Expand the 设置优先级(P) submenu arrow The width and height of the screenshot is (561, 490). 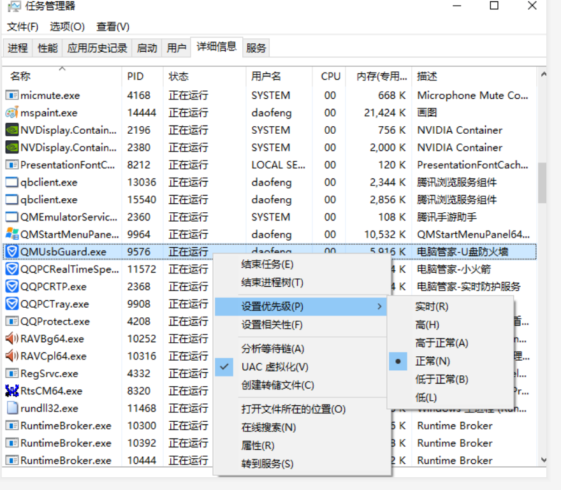coord(379,306)
